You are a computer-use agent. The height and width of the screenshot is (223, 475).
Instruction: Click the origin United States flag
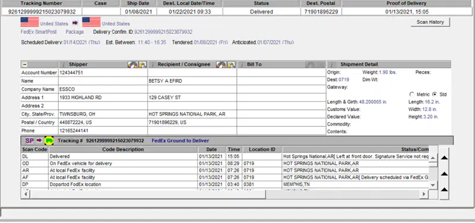(30, 22)
